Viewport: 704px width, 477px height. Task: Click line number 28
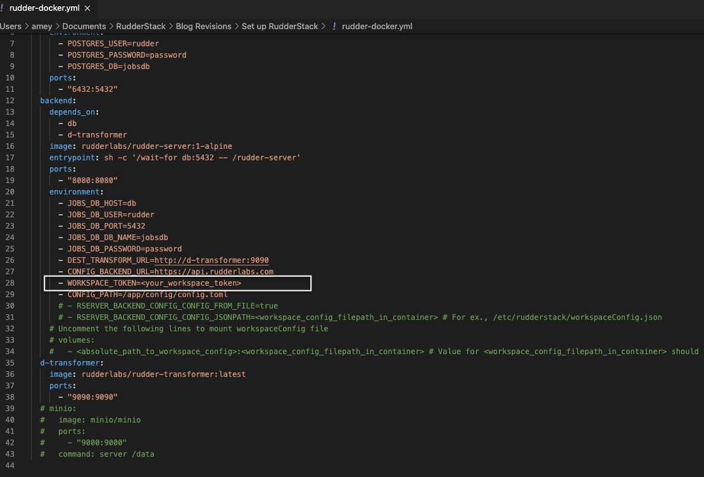click(9, 283)
